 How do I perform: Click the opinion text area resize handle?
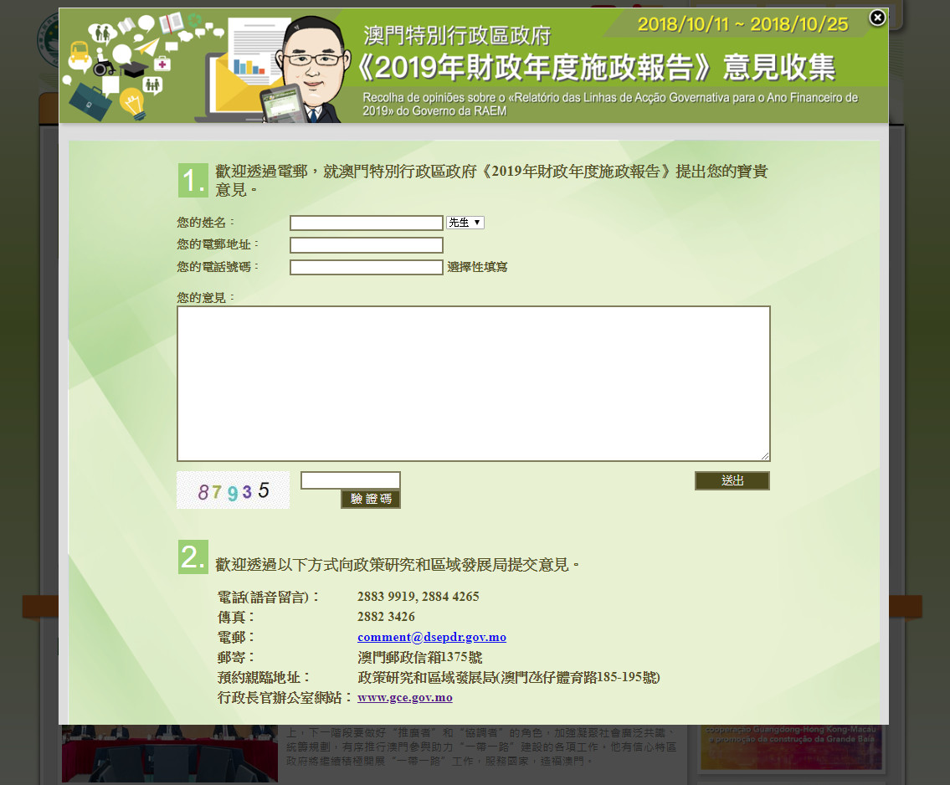coord(765,456)
